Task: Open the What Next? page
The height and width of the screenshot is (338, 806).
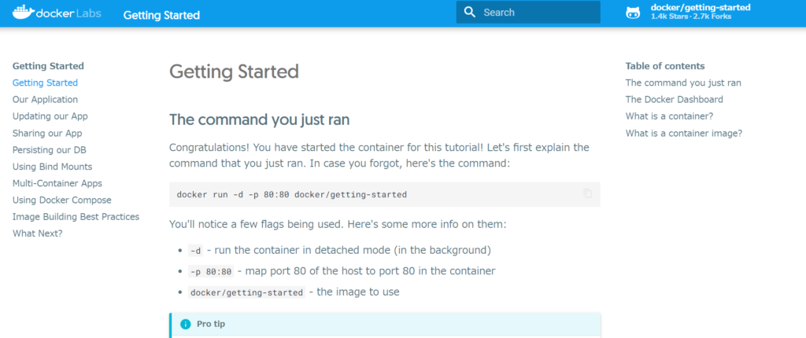Action: [38, 233]
